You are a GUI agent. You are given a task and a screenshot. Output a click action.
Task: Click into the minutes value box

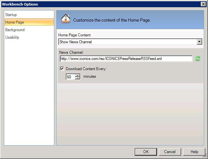click(70, 77)
